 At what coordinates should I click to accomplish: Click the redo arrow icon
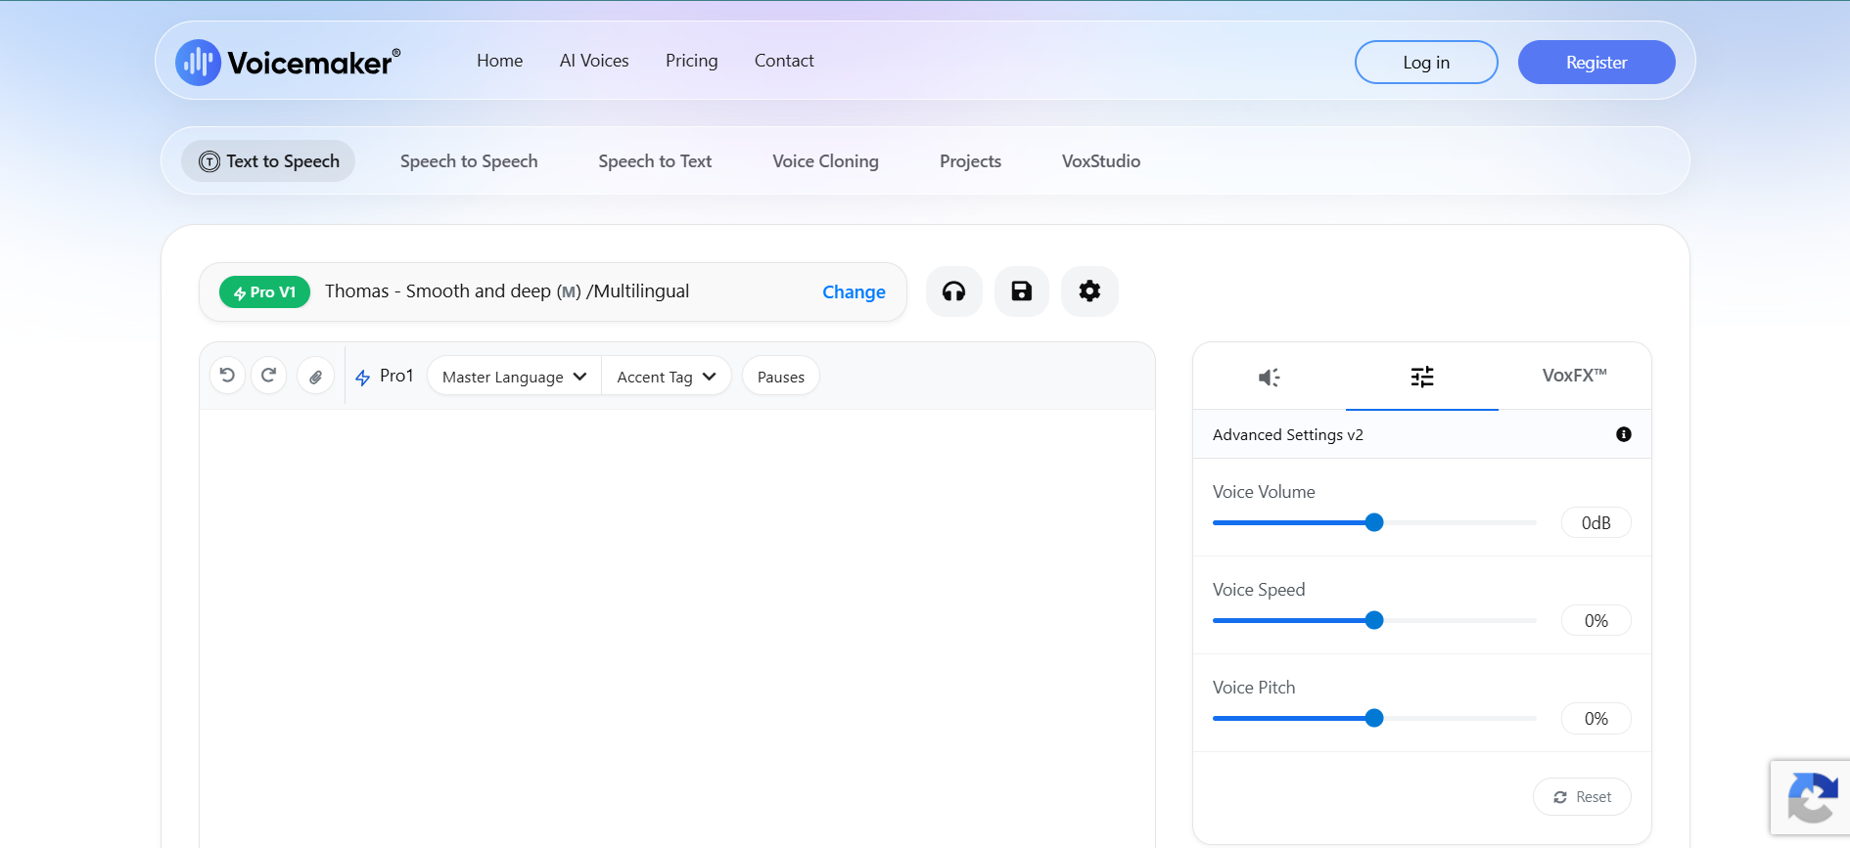click(268, 376)
